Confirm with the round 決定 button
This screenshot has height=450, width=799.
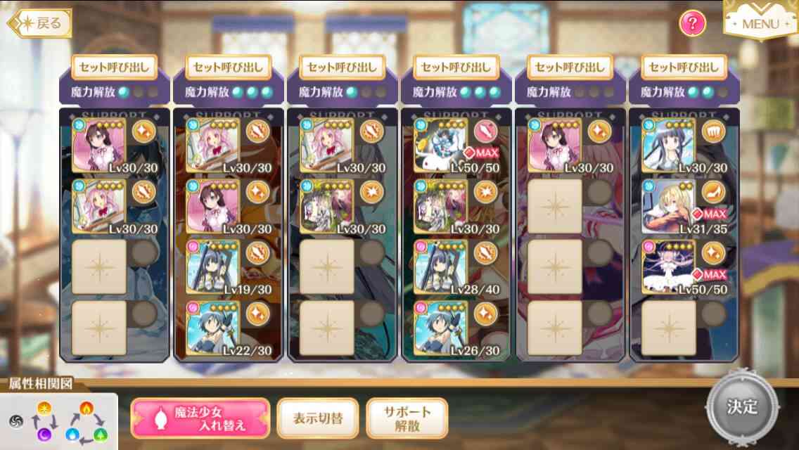point(743,407)
